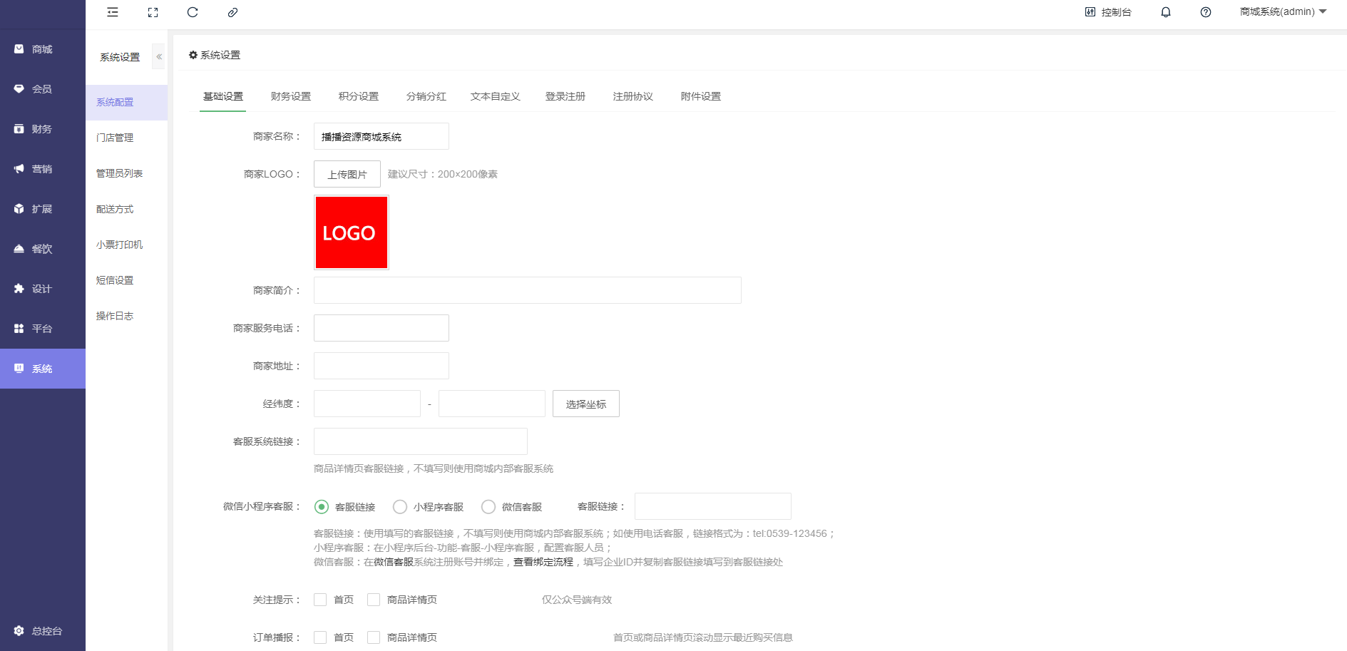
Task: Open the 商城 module in the sidebar
Action: (42, 48)
